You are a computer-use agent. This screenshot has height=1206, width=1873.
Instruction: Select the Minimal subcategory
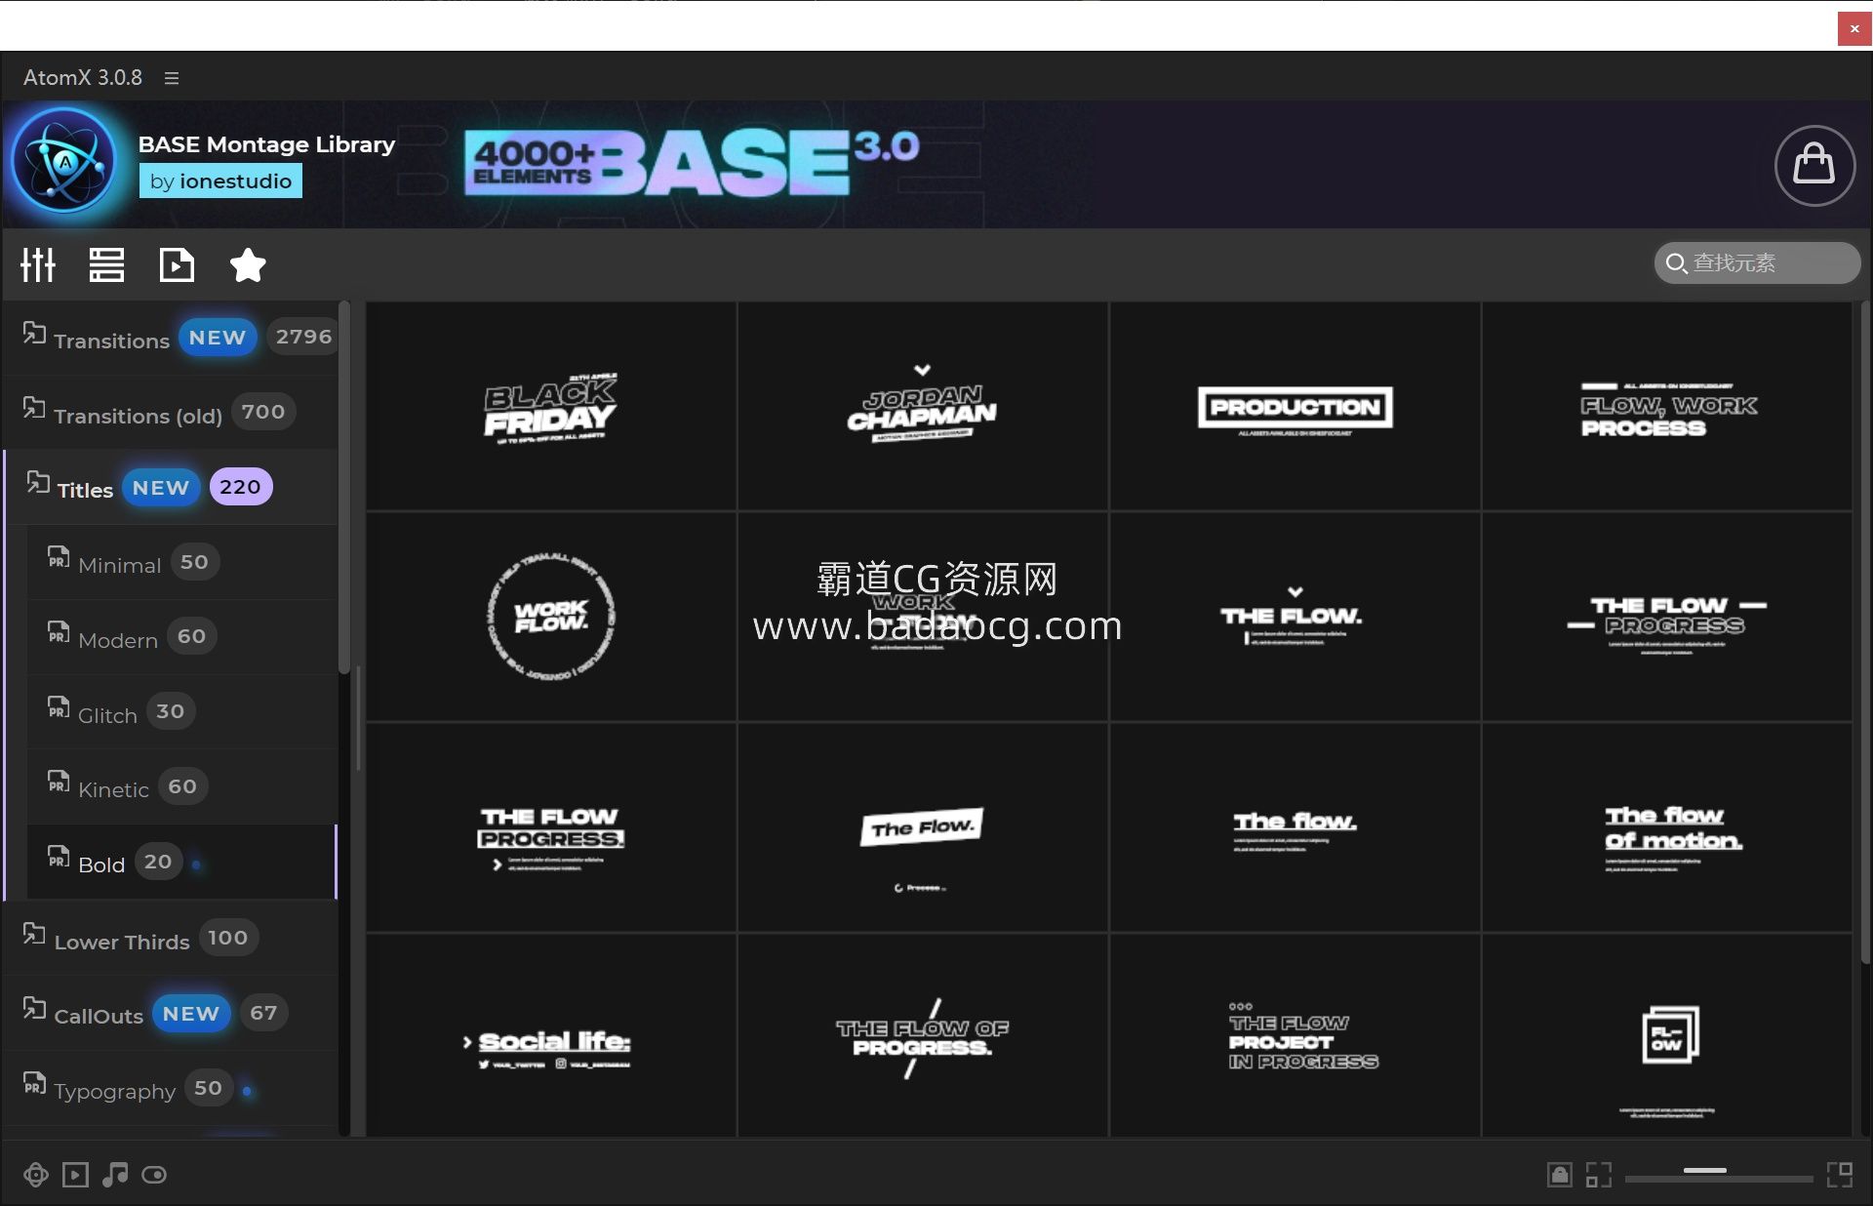pyautogui.click(x=181, y=562)
